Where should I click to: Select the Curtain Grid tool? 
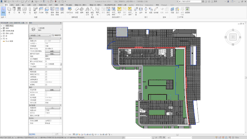point(57,11)
